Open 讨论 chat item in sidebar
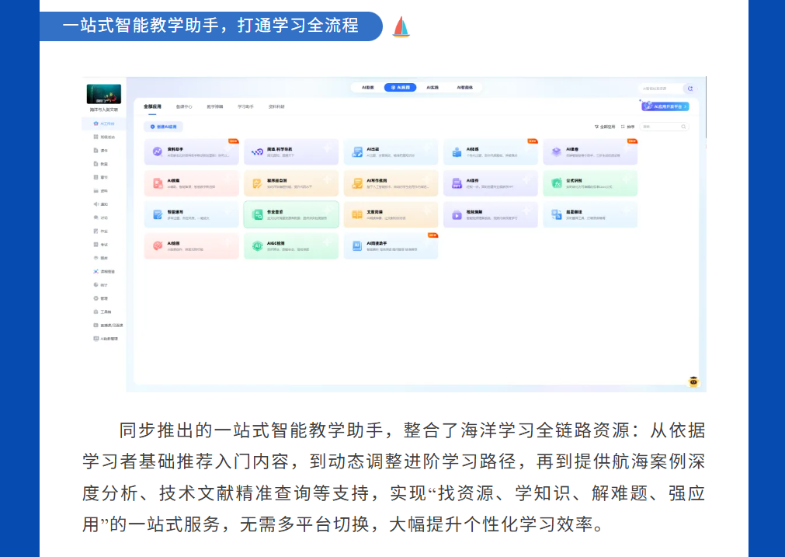The height and width of the screenshot is (557, 785). pos(101,218)
